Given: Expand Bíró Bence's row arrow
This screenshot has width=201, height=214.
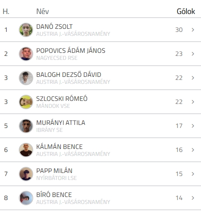Looking at the screenshot, I should pyautogui.click(x=193, y=198).
